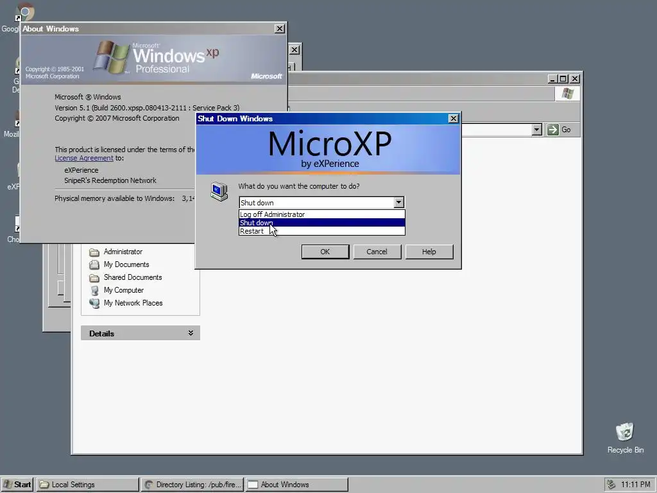Open My Documents in Other Places

point(126,264)
